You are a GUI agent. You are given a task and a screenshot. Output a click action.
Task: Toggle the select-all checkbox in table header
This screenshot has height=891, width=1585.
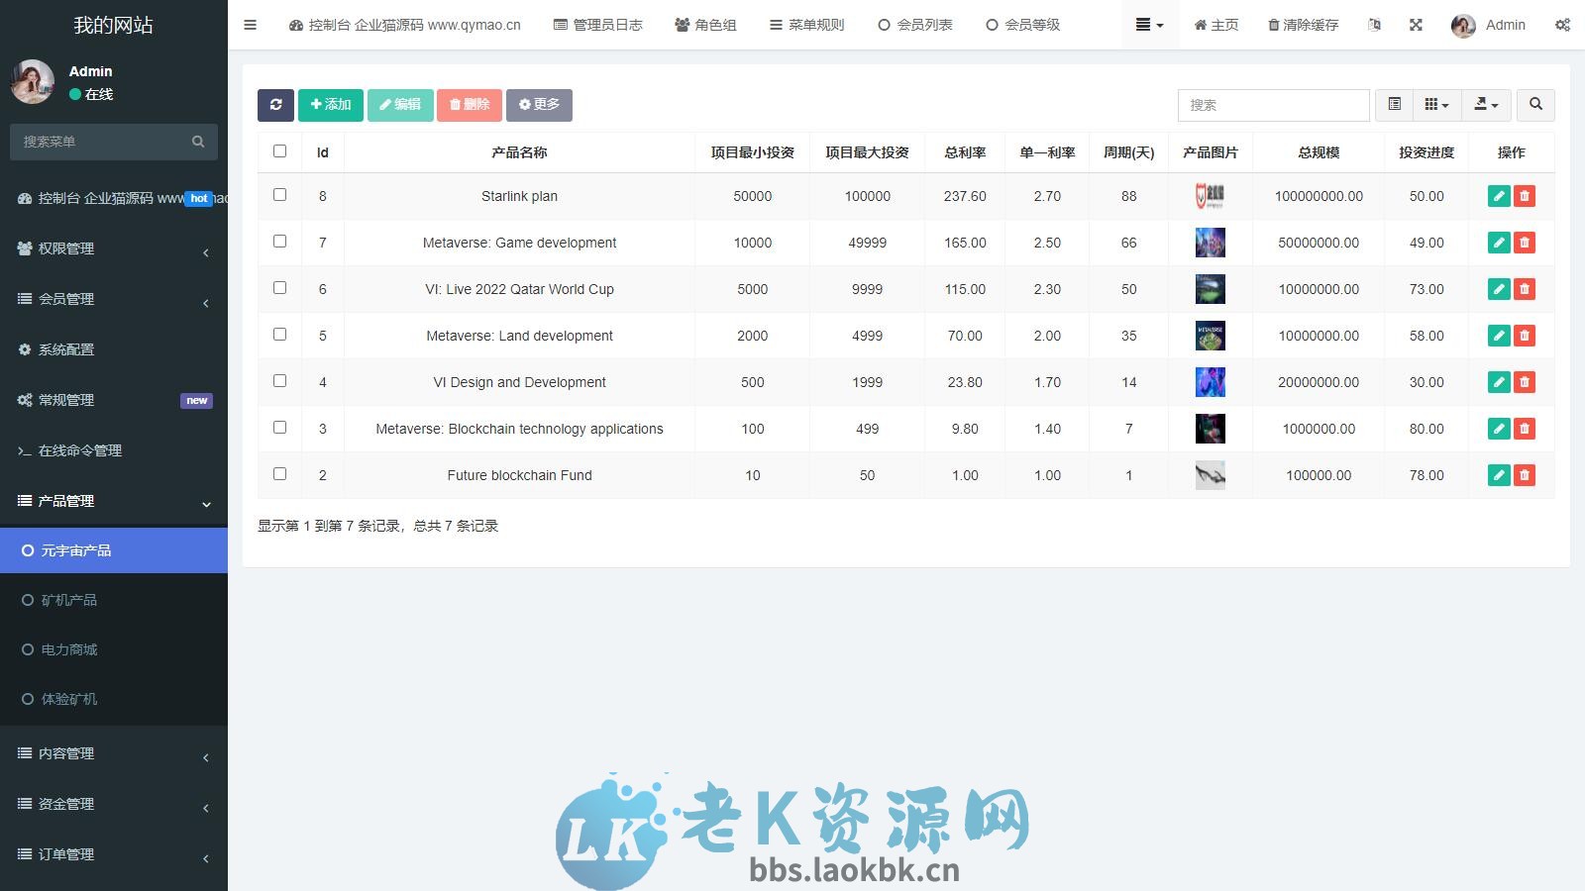point(280,150)
